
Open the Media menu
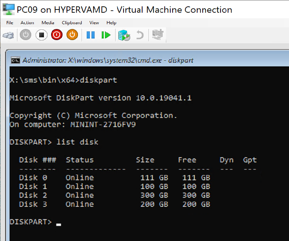pos(48,23)
